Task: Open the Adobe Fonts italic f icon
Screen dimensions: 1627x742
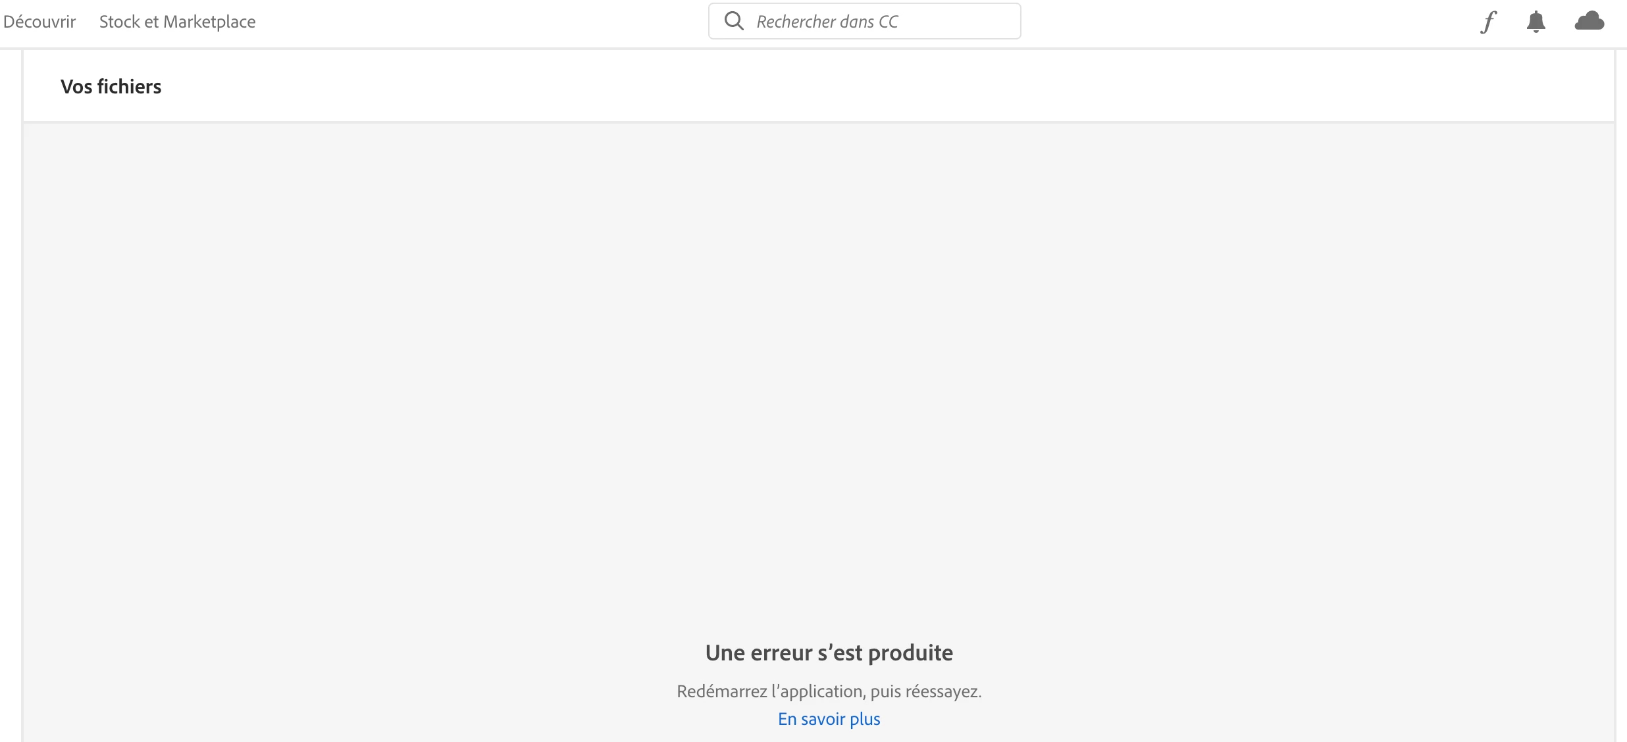Action: pos(1488,22)
